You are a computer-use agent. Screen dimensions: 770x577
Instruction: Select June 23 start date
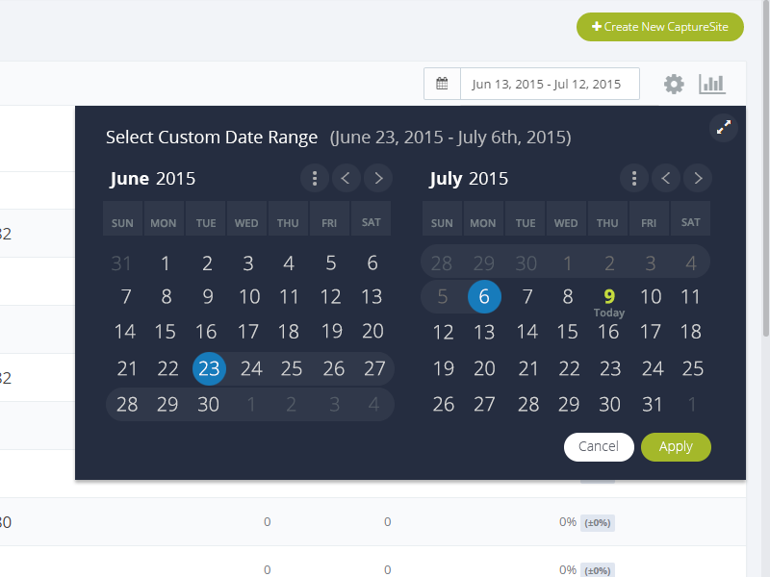pos(209,368)
